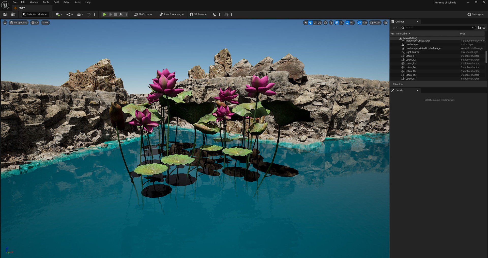Switch the world/local coordinate globe icon

pos(325,23)
